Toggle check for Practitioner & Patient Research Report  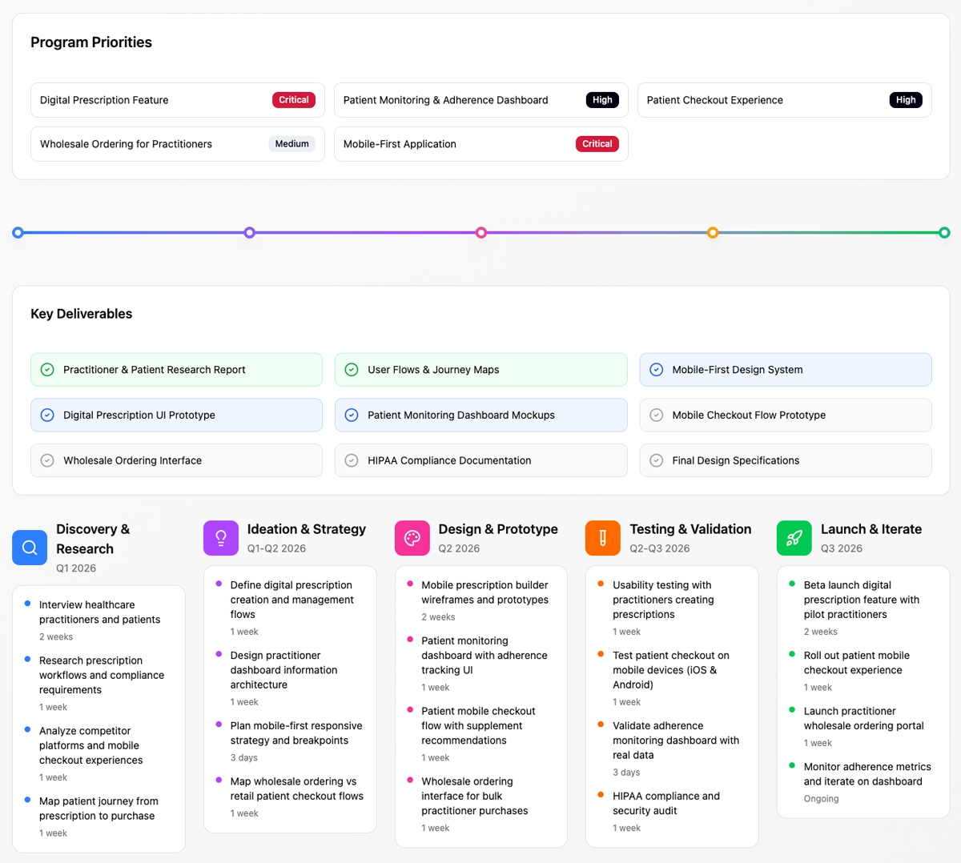pyautogui.click(x=47, y=370)
